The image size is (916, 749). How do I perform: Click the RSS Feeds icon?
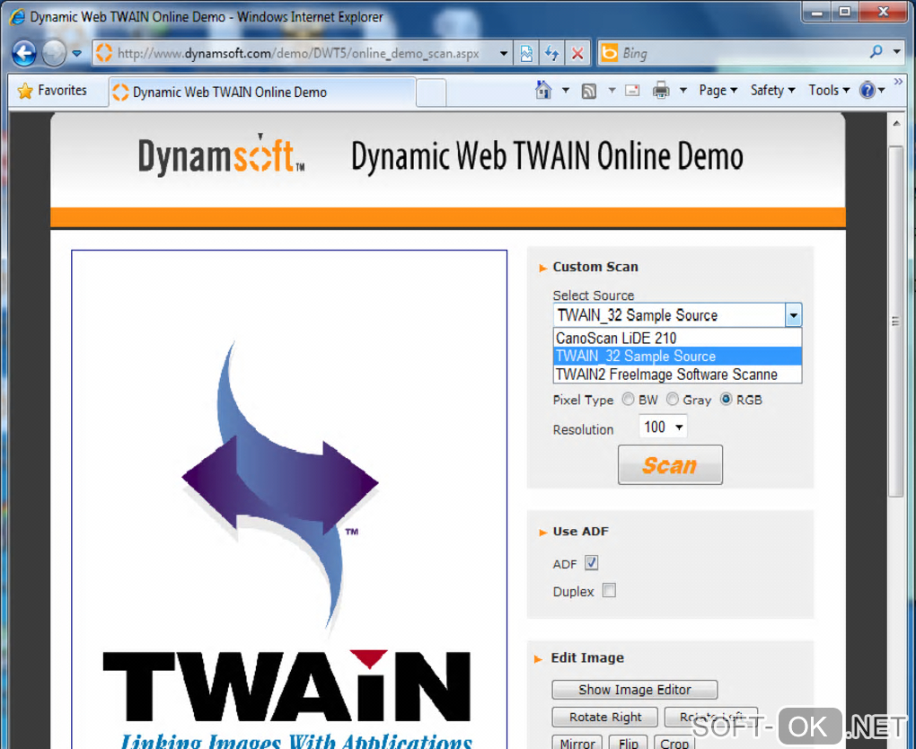589,91
